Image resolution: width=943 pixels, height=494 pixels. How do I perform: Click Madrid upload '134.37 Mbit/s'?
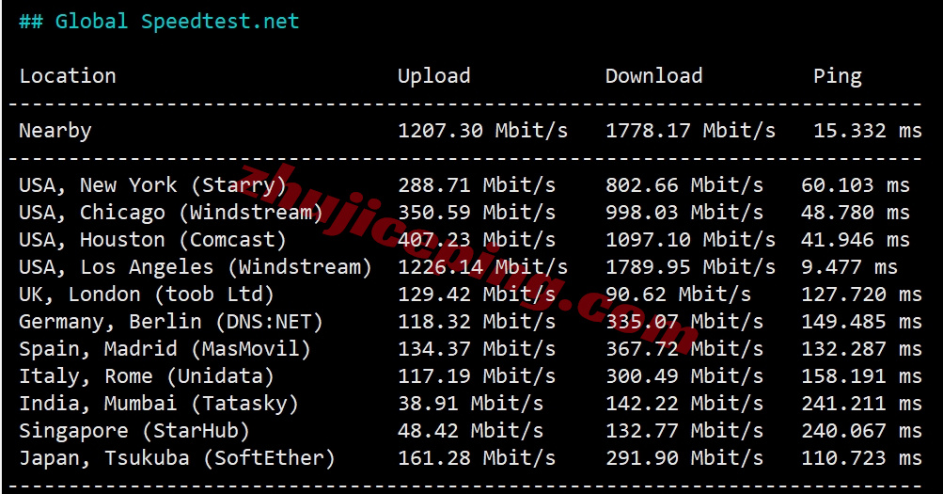click(477, 350)
